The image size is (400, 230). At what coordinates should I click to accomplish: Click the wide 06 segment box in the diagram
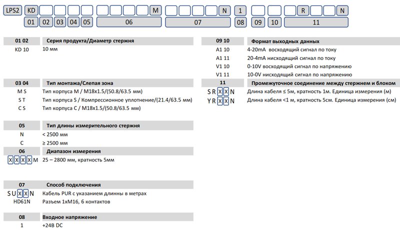[129, 22]
